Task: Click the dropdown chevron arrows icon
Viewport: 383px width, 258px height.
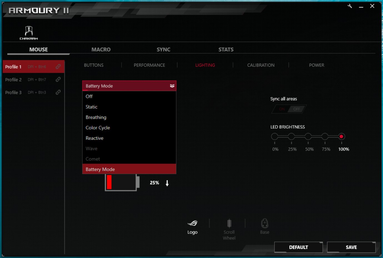Action: (172, 86)
